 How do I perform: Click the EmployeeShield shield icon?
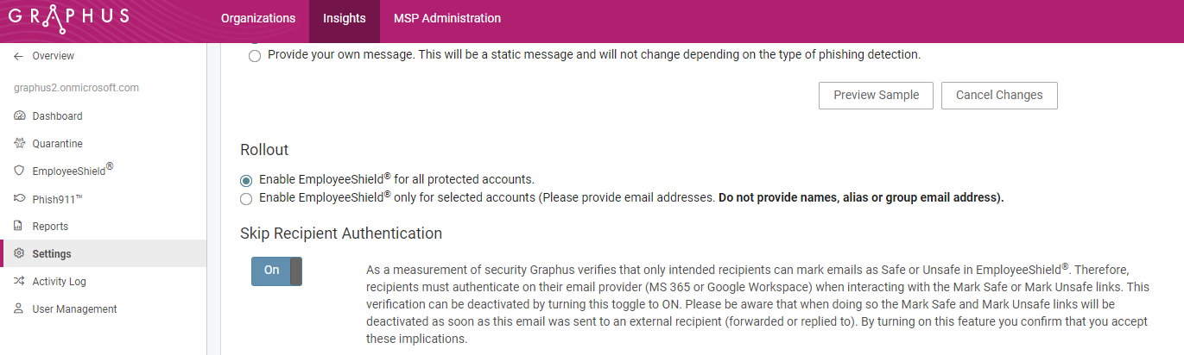point(20,171)
